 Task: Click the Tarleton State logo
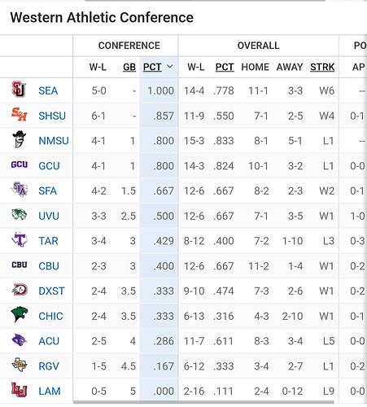(20, 239)
